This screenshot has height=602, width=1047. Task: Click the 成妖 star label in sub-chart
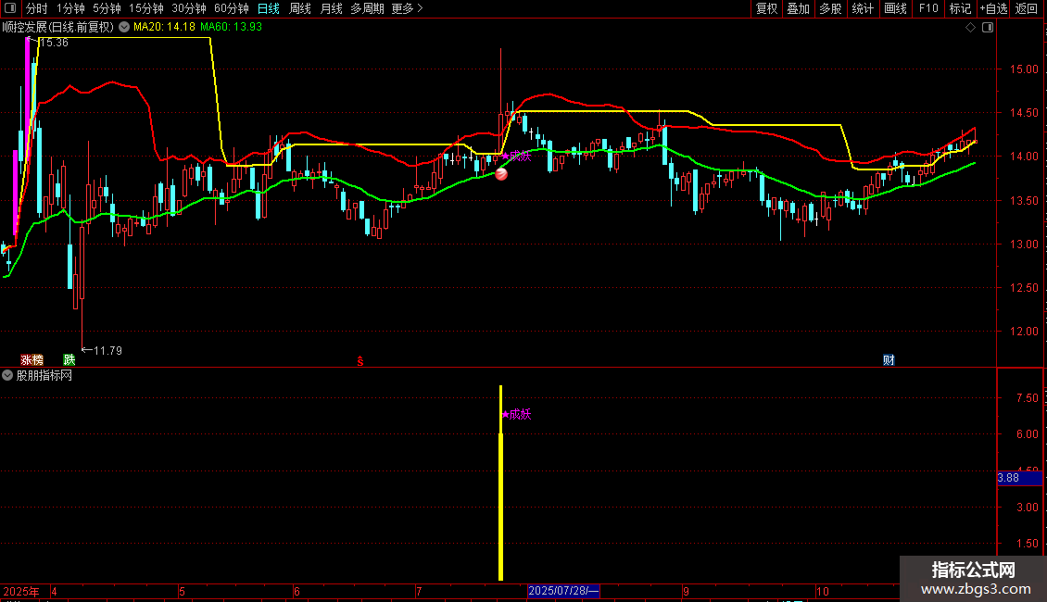click(x=516, y=415)
